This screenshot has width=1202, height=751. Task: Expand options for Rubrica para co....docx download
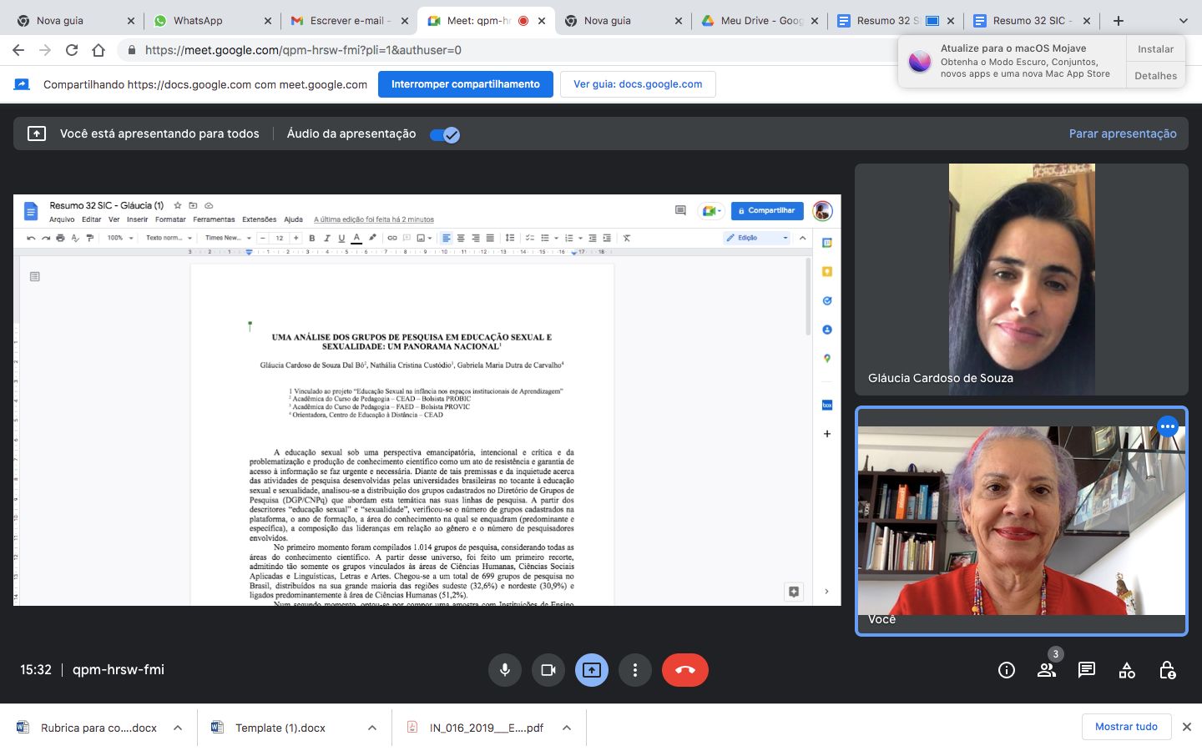point(178,728)
